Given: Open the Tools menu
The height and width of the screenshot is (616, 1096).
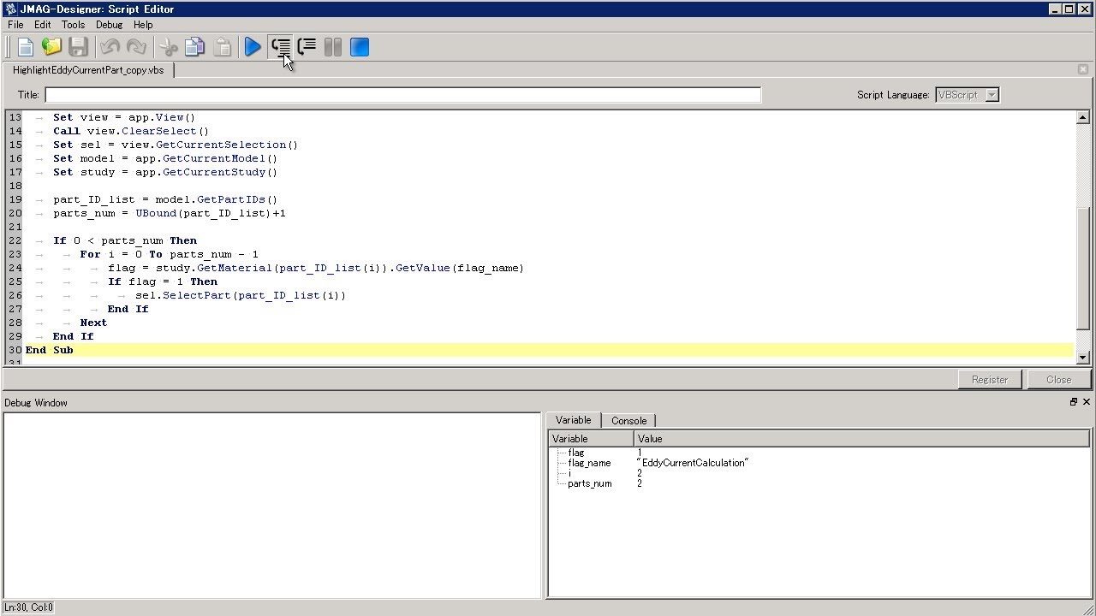Looking at the screenshot, I should (x=73, y=25).
